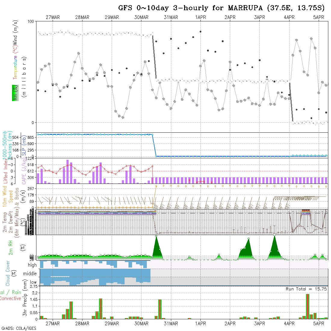Screen dimensions: 331x331
Task: Select the 29MAR label on bottom axis
Action: pos(112,323)
